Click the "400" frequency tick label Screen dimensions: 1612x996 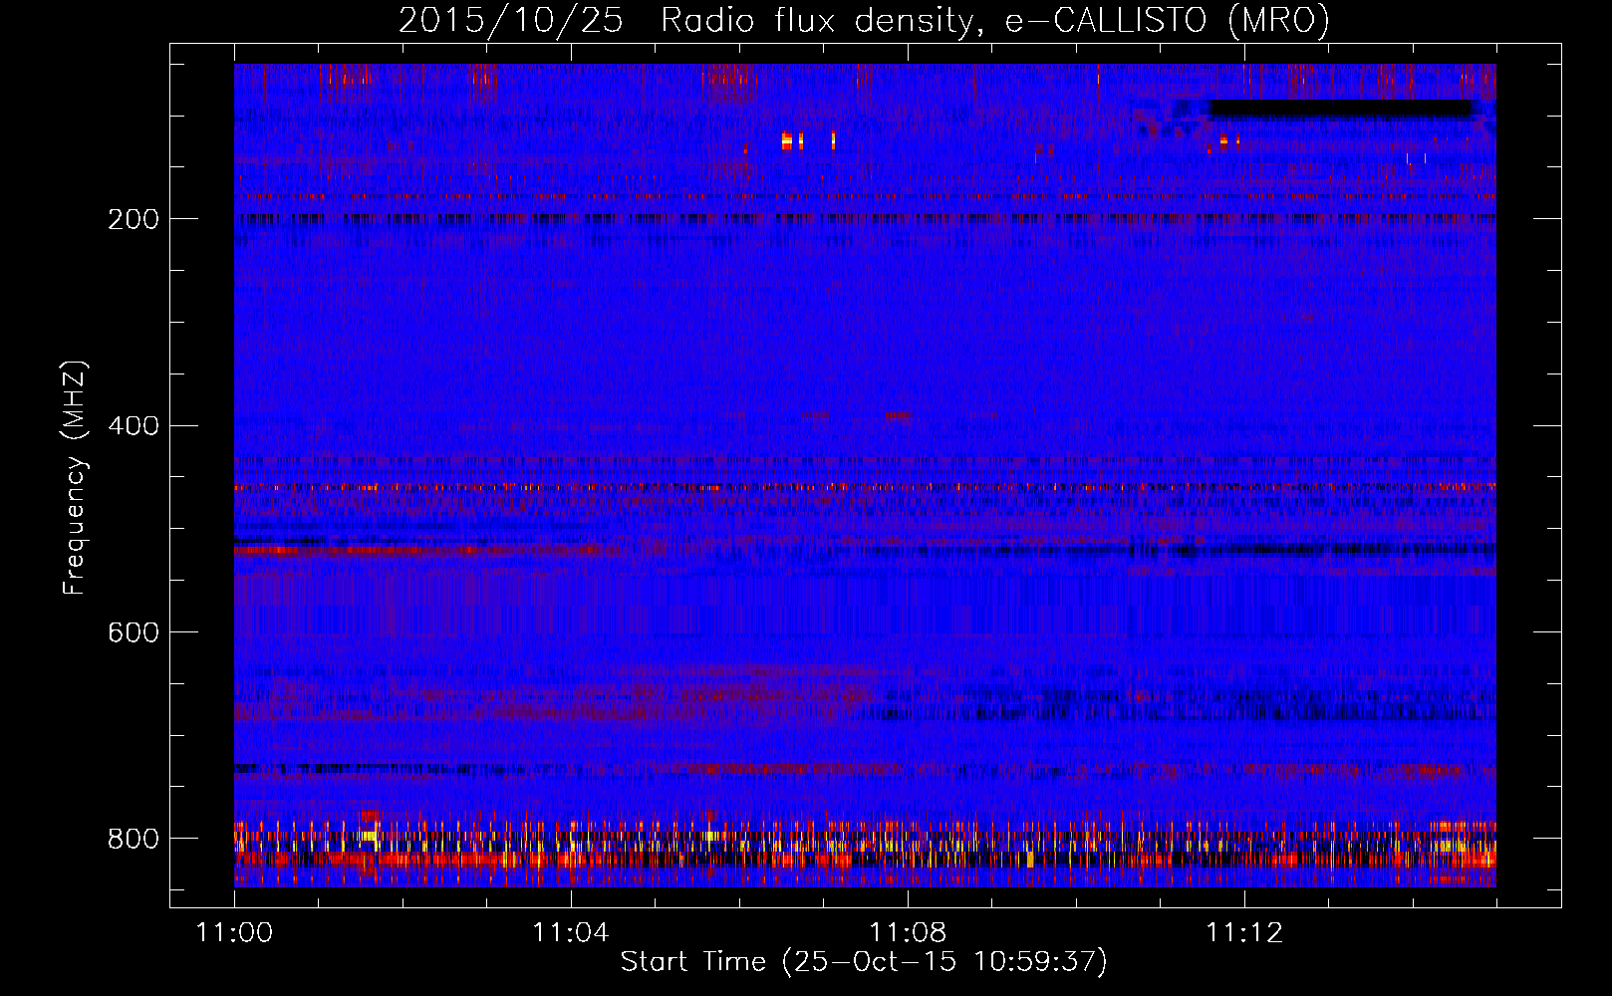[134, 426]
